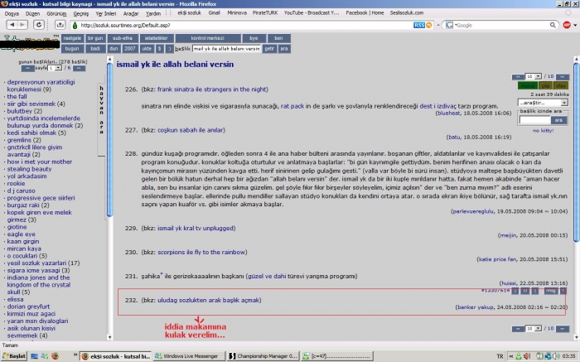Open the Geçmiş menu

80,13
